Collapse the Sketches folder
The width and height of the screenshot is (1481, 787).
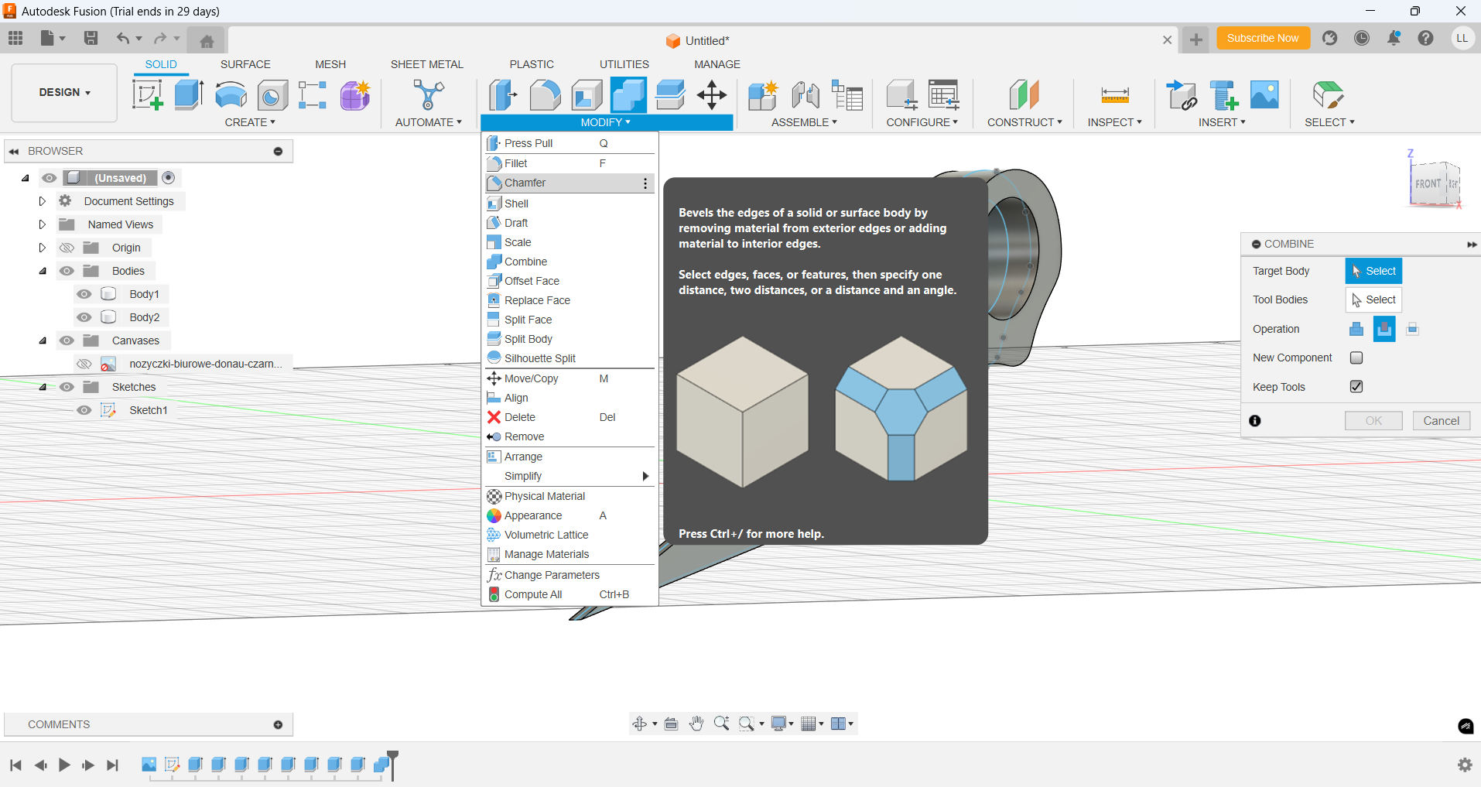click(43, 387)
